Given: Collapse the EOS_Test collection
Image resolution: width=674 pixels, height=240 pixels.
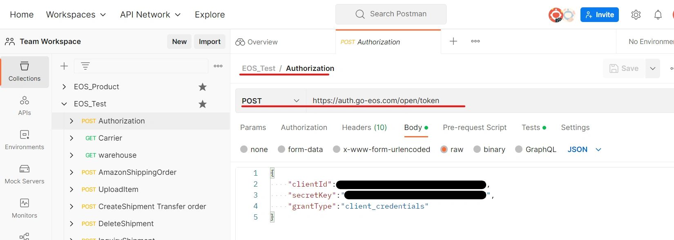Looking at the screenshot, I should pyautogui.click(x=64, y=104).
